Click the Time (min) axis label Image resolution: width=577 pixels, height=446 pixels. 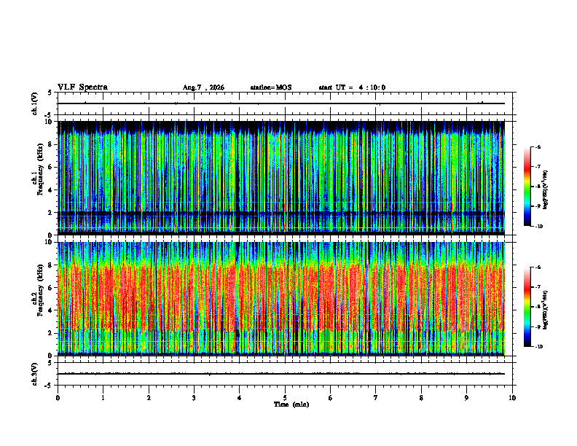[x=291, y=404]
